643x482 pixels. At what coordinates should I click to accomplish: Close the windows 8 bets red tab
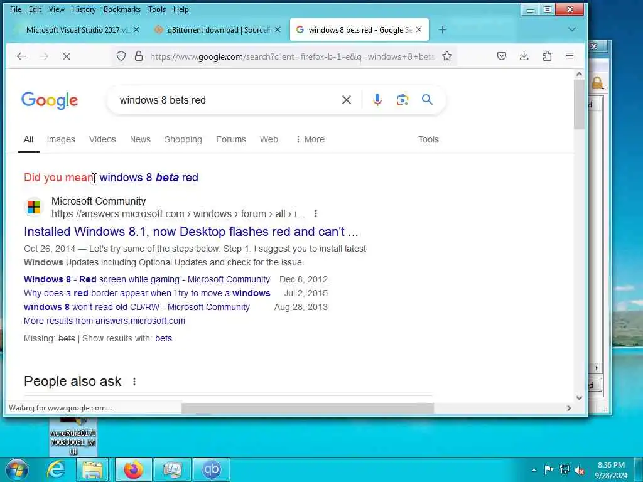point(419,30)
